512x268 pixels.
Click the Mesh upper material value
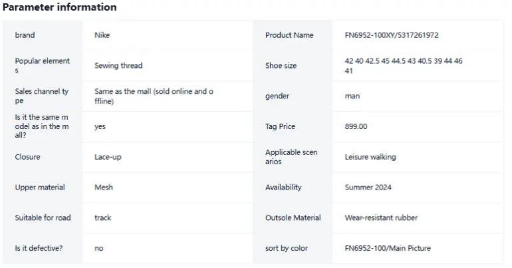(x=104, y=187)
